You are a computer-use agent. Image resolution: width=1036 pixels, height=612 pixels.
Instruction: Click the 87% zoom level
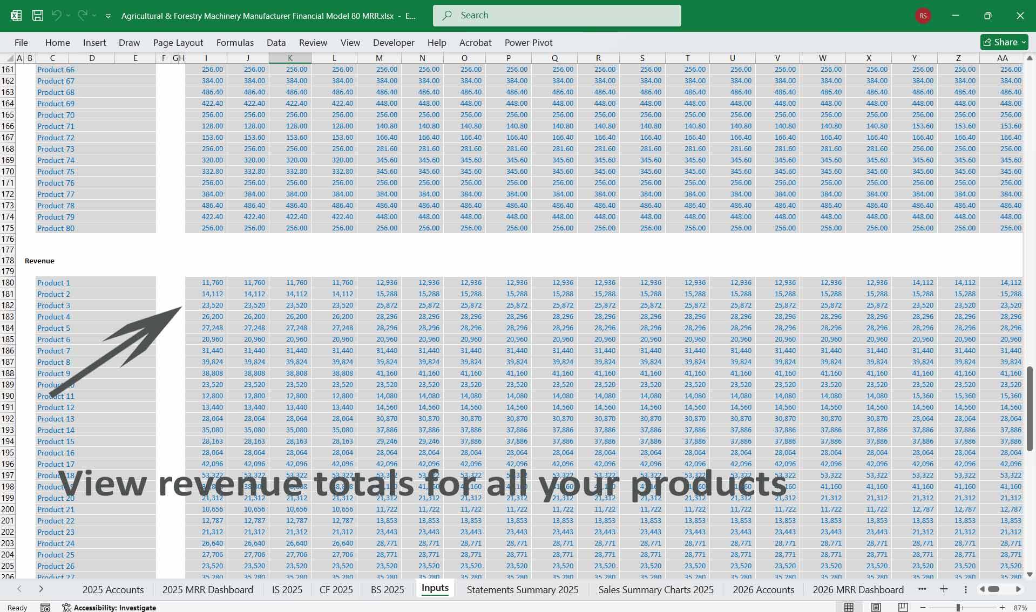pyautogui.click(x=1020, y=608)
